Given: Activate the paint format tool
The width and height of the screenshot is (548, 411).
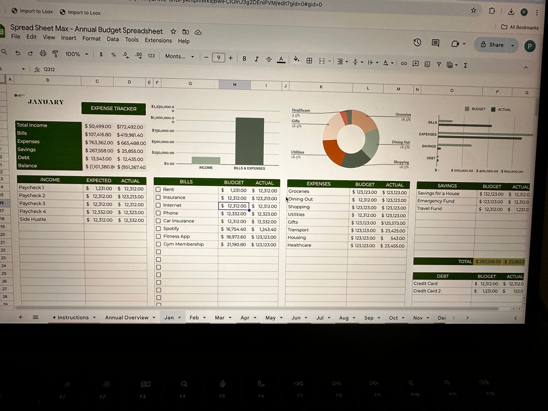Looking at the screenshot, I should [x=56, y=54].
